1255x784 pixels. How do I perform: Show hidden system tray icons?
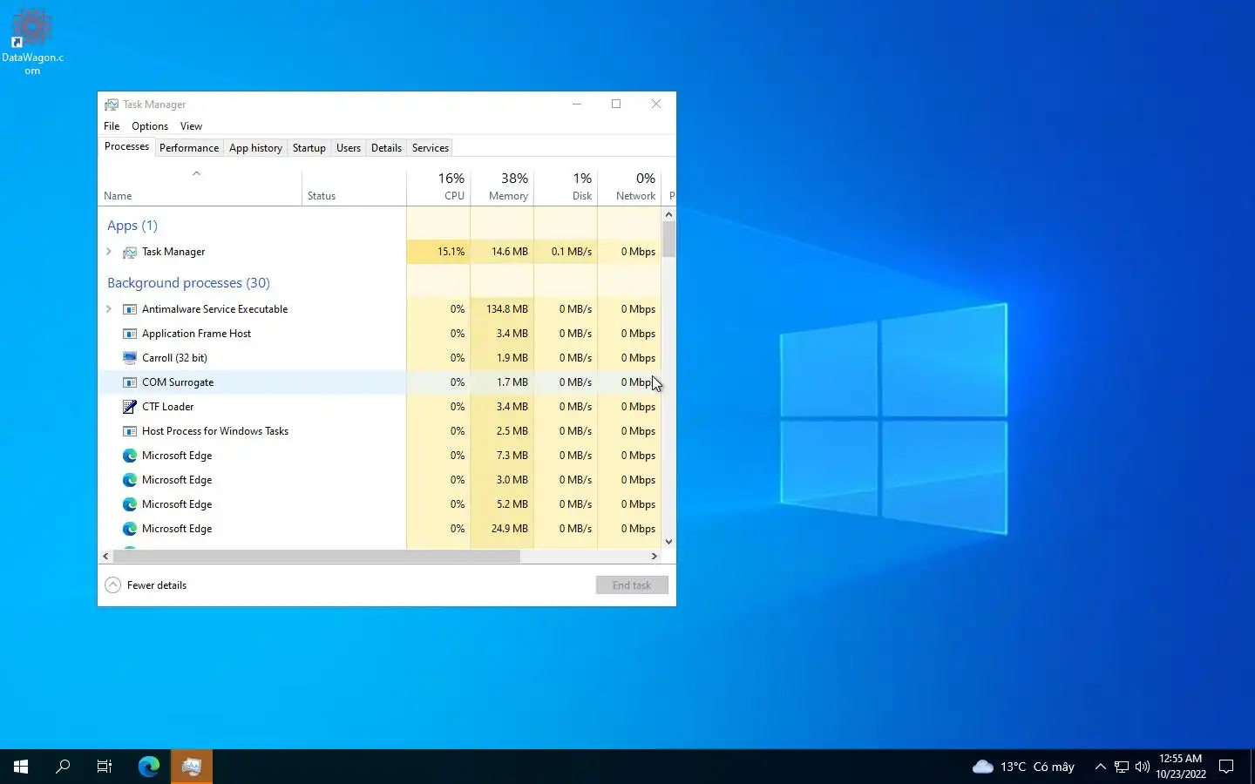tap(1100, 767)
